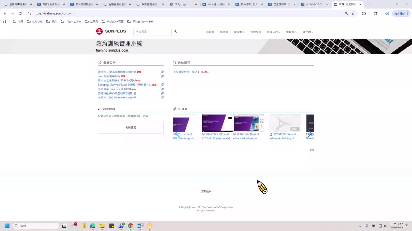This screenshot has height=231, width=412.
Task: Open the bookmarks apps grid icon
Action: click(4, 21)
